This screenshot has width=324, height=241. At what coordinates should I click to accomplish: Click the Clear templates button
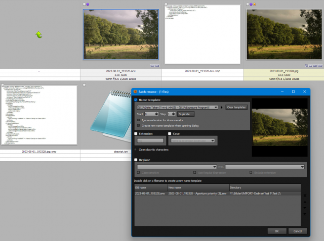point(236,107)
